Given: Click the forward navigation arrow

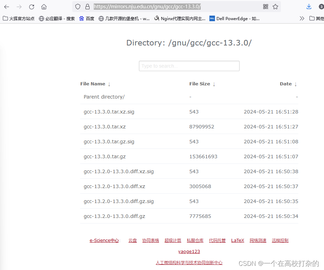Looking at the screenshot, I should [19, 7].
